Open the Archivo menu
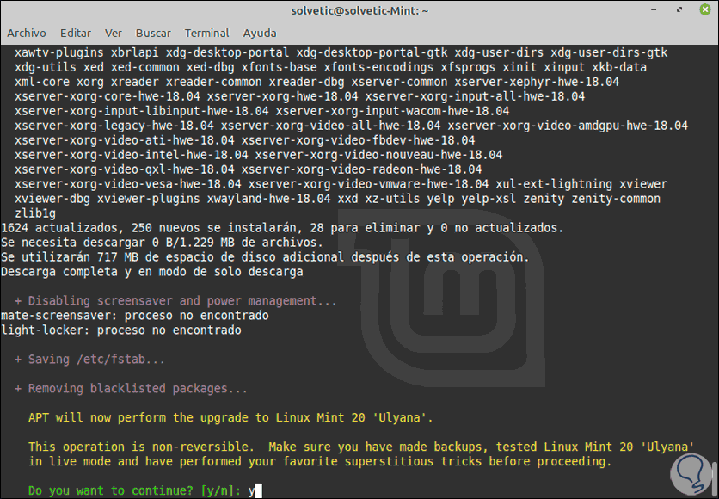 tap(27, 33)
